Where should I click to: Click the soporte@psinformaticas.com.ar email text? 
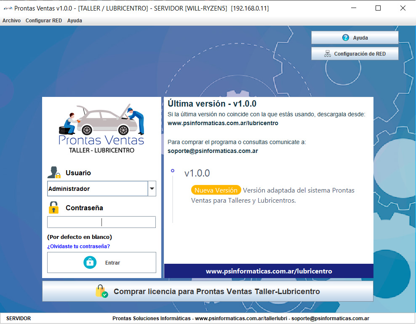[213, 151]
